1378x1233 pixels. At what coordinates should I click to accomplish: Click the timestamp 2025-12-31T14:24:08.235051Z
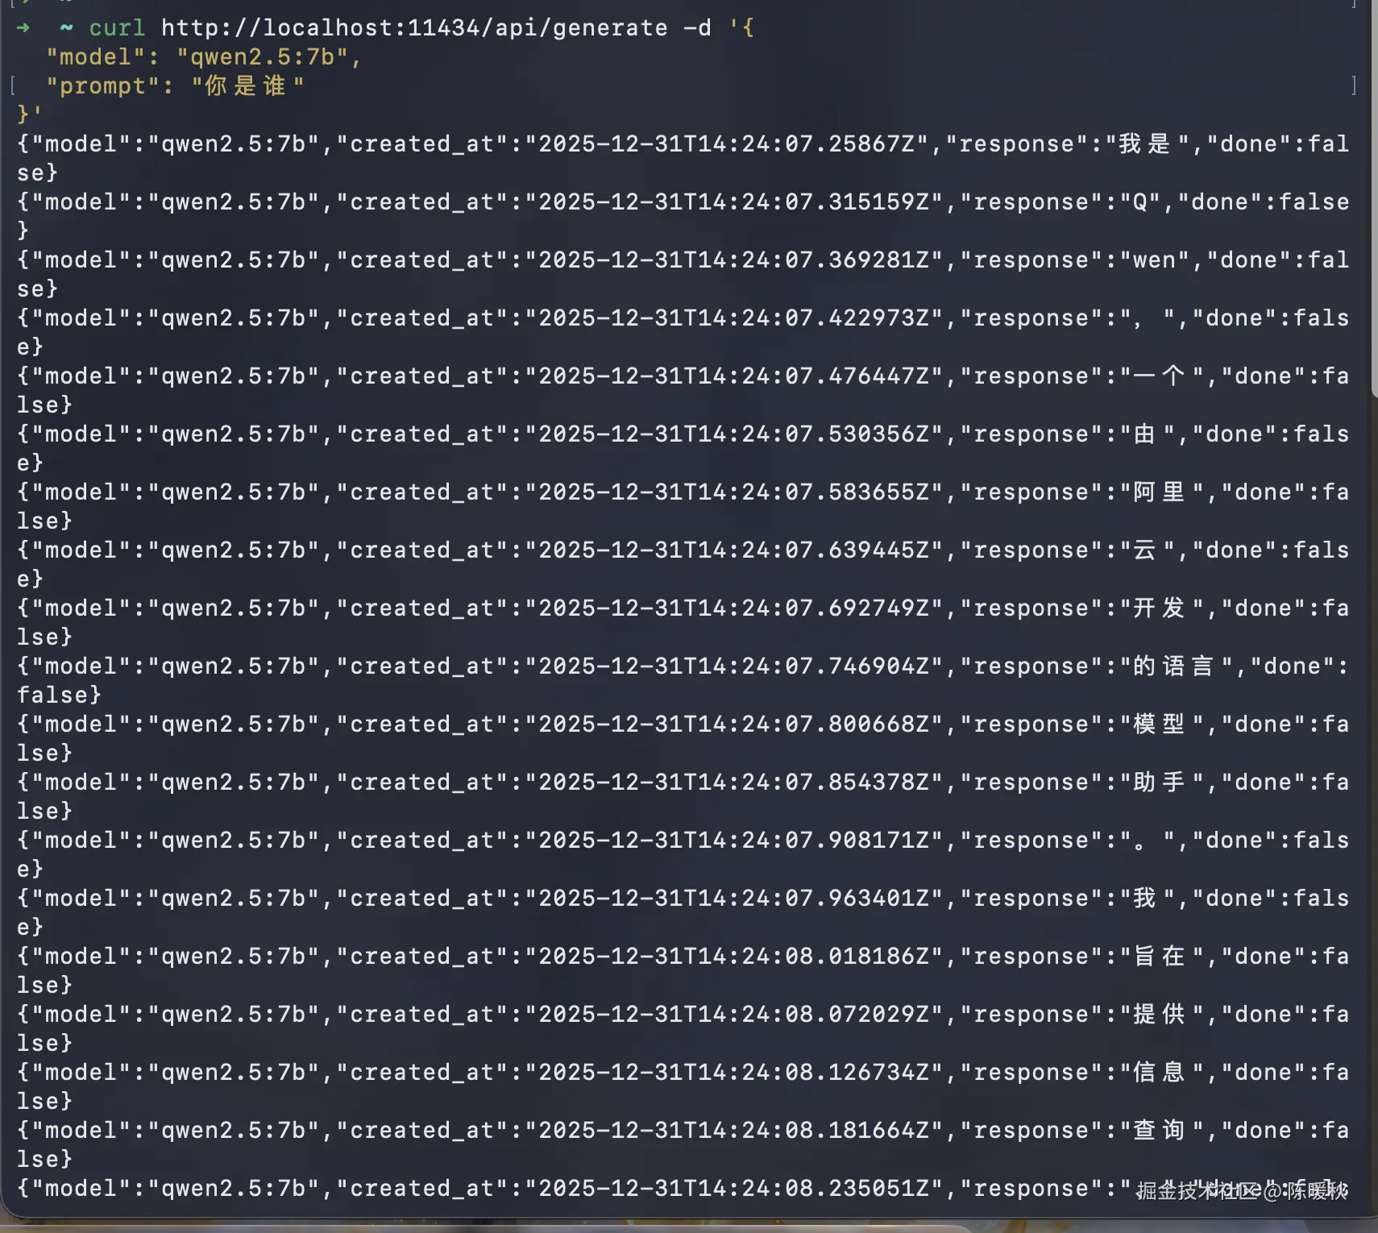[x=734, y=1189]
